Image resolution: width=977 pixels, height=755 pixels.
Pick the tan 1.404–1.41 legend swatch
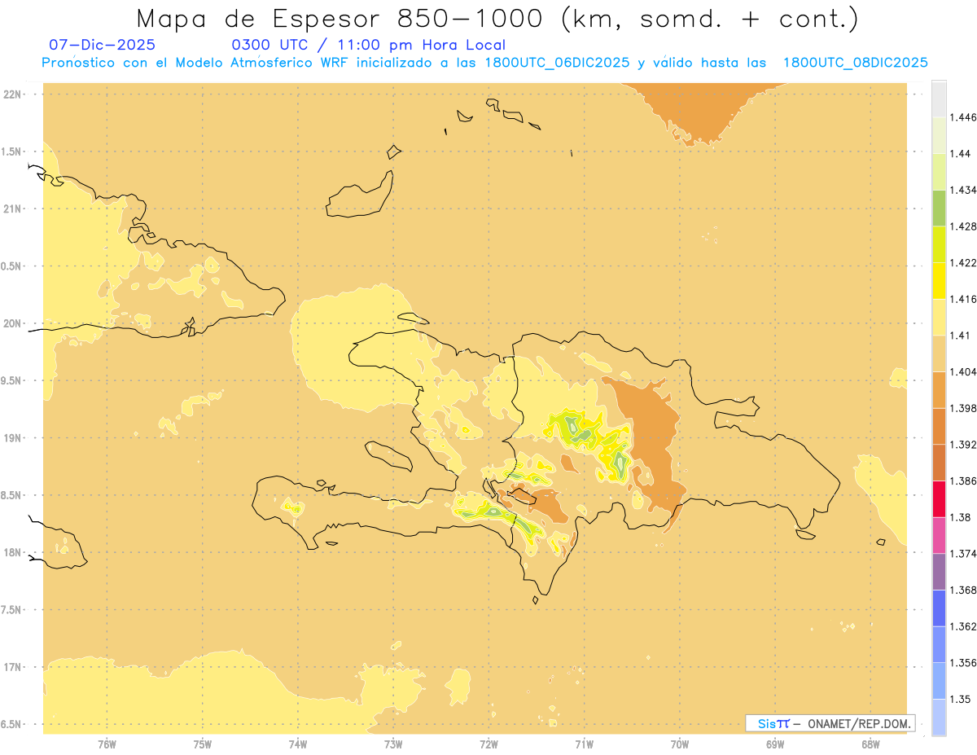(939, 353)
